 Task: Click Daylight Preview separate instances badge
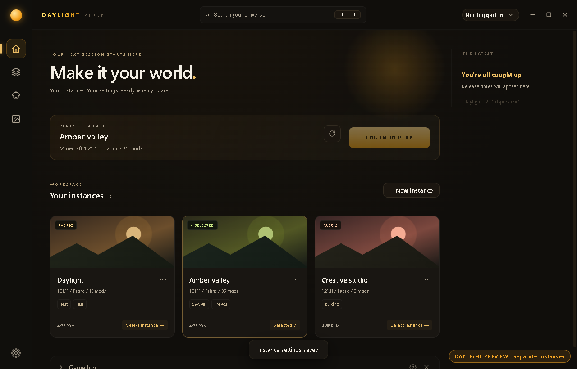(x=510, y=356)
